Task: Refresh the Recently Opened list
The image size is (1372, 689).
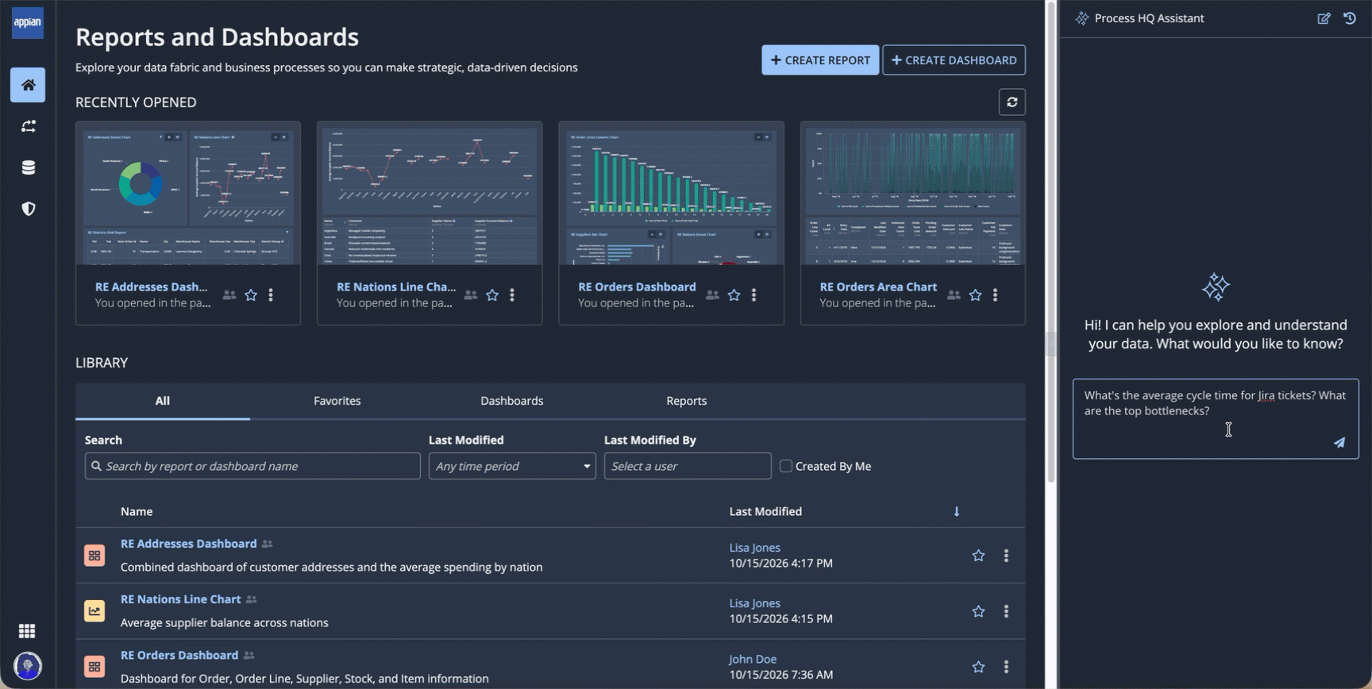Action: (1012, 102)
